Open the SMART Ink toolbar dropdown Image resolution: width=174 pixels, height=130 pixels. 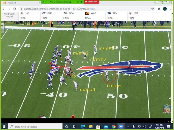pos(163,3)
